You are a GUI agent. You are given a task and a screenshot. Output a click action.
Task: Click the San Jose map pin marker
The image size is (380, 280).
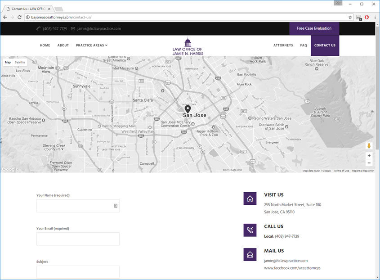click(x=188, y=108)
